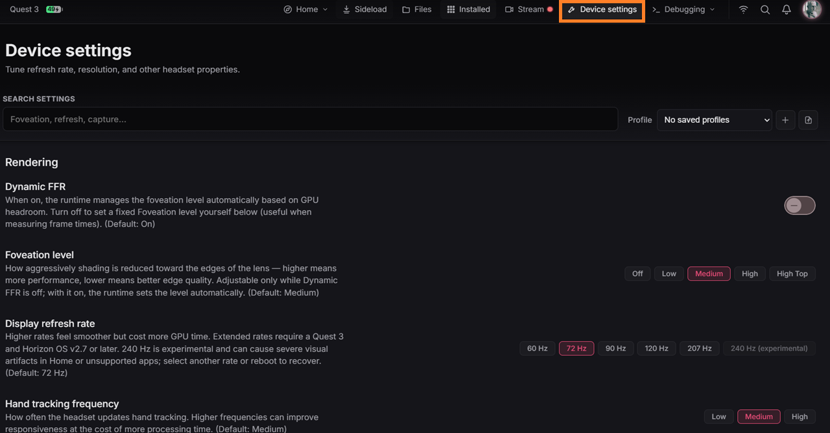
Task: Click the file upload icon beside Profile
Action: point(809,120)
